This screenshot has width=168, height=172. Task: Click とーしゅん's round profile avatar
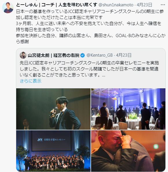click(x=8, y=7)
